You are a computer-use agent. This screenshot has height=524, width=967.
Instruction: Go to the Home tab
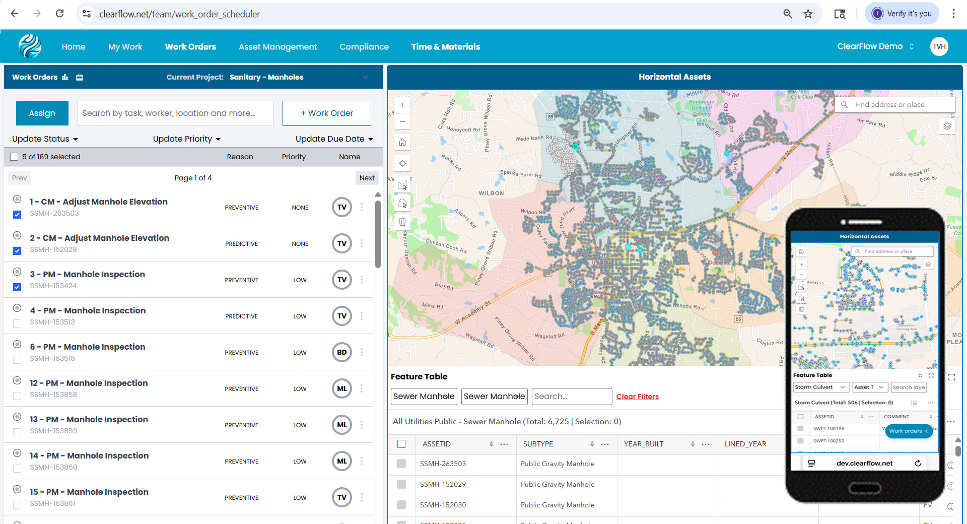point(74,47)
